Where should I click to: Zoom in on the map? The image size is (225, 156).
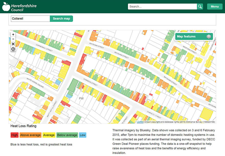(13, 34)
